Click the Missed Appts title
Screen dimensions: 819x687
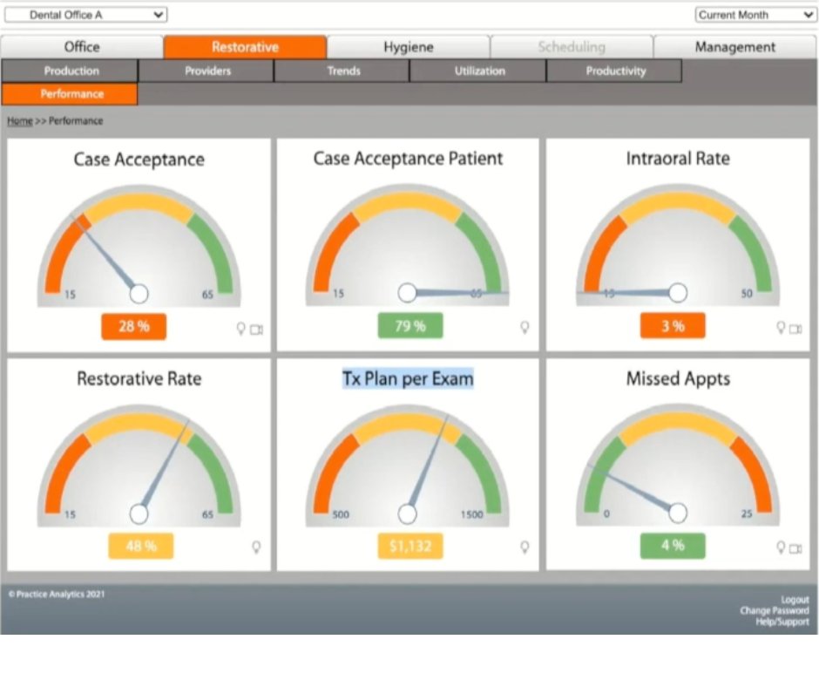[678, 378]
